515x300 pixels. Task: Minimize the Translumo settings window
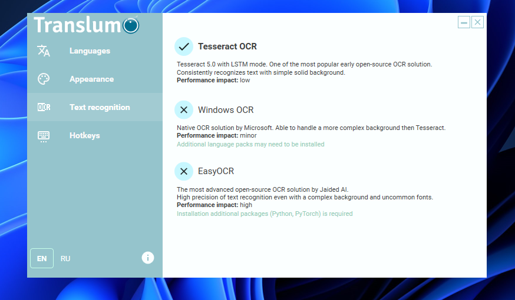click(x=464, y=22)
